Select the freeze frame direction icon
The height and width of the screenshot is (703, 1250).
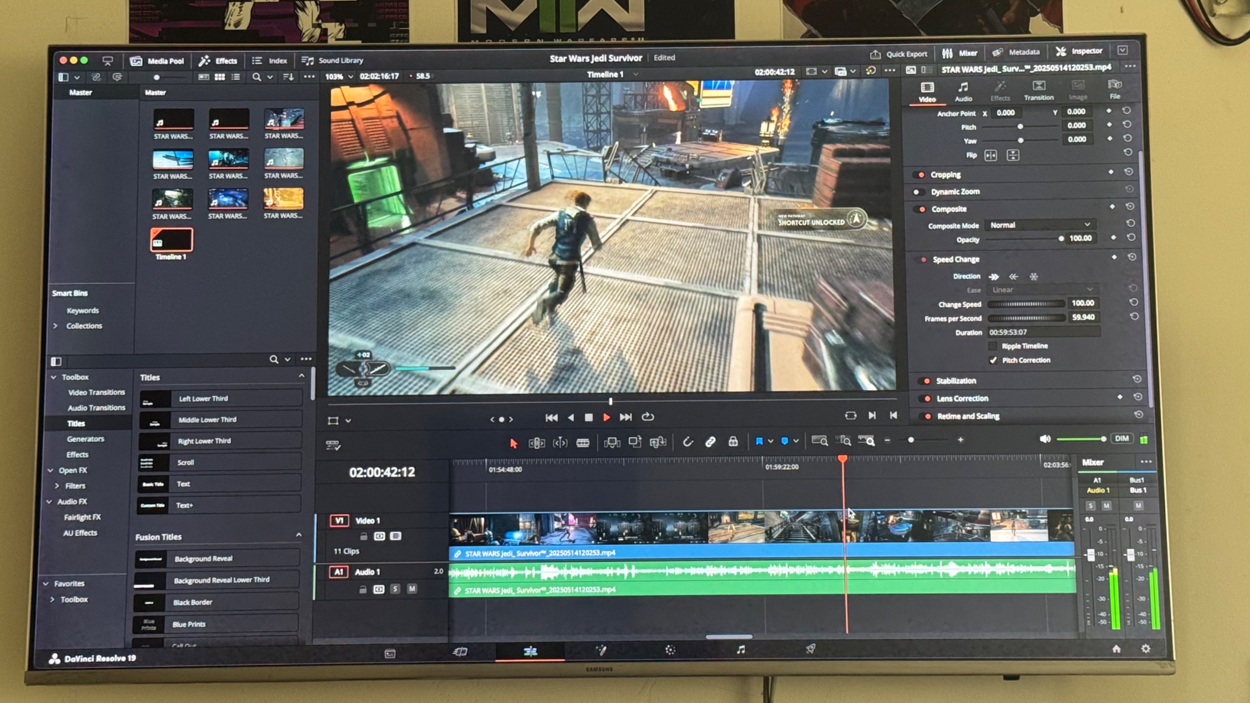pyautogui.click(x=1033, y=276)
